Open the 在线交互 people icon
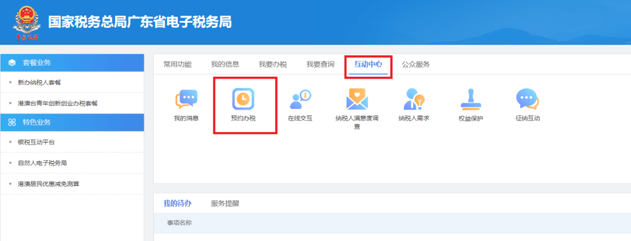Image resolution: width=631 pixels, height=241 pixels. click(300, 99)
